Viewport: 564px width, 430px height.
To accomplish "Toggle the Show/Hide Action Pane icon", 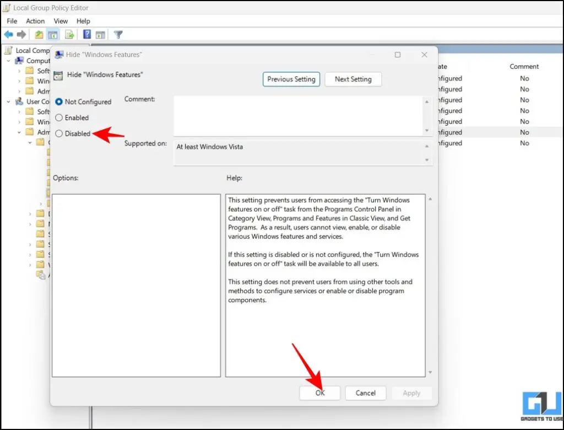I will click(x=100, y=34).
